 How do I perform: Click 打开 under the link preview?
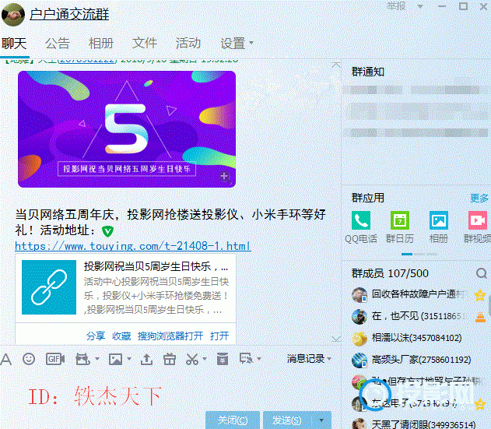[219, 336]
